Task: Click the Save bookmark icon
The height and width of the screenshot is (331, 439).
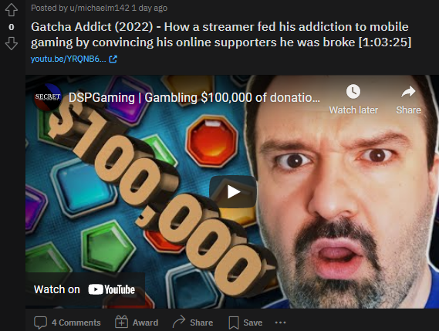Action: pos(234,323)
